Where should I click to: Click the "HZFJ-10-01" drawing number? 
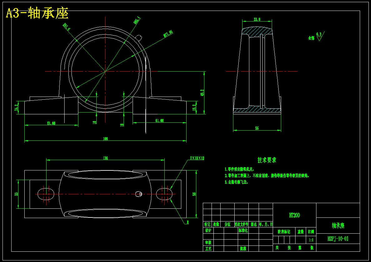338,239
